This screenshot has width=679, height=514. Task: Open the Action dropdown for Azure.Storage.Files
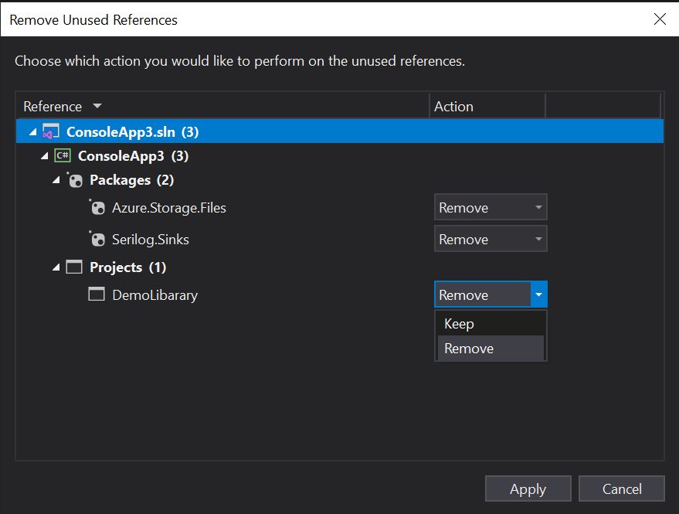tap(537, 207)
